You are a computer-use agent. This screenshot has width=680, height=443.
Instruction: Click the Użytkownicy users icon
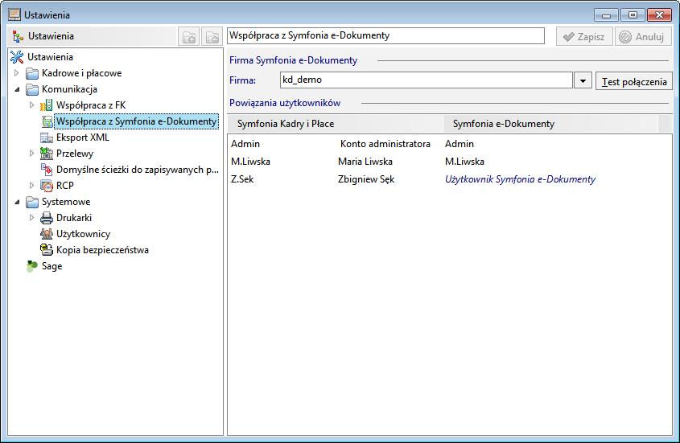[47, 234]
